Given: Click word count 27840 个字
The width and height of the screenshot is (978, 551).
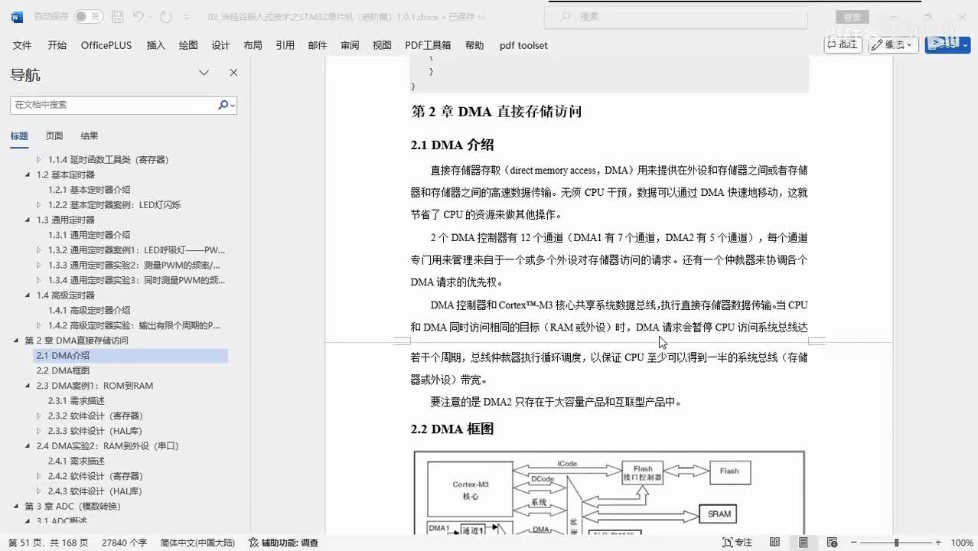Looking at the screenshot, I should point(124,543).
